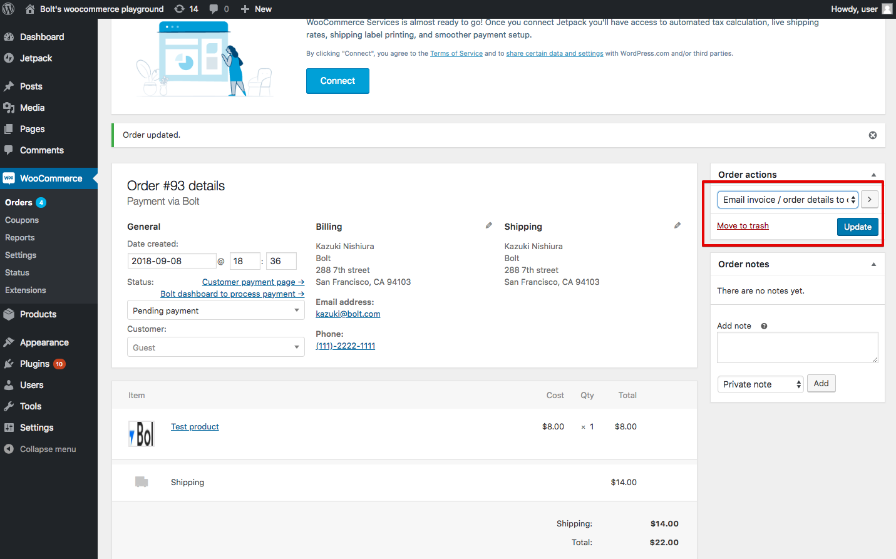Open the Customer dropdown showing Guest

pyautogui.click(x=216, y=347)
